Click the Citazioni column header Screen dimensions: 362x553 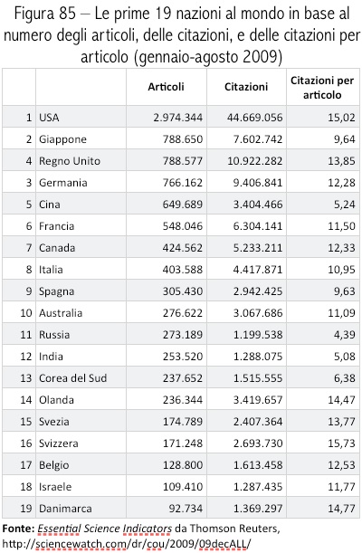click(x=246, y=87)
